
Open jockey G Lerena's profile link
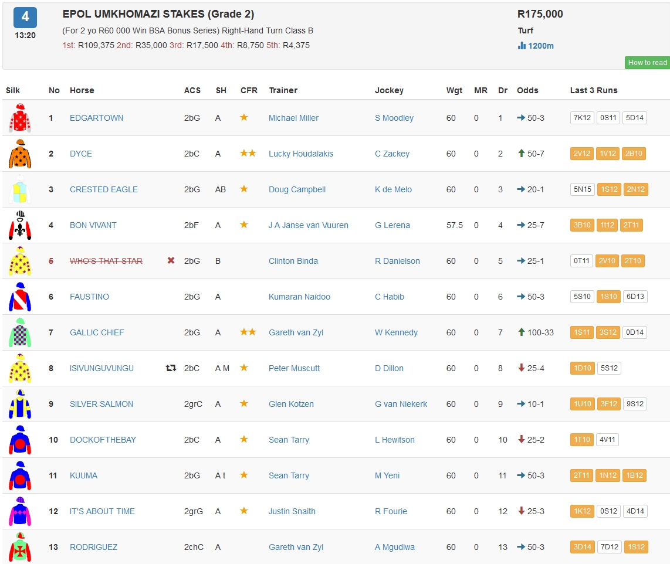pyautogui.click(x=392, y=225)
